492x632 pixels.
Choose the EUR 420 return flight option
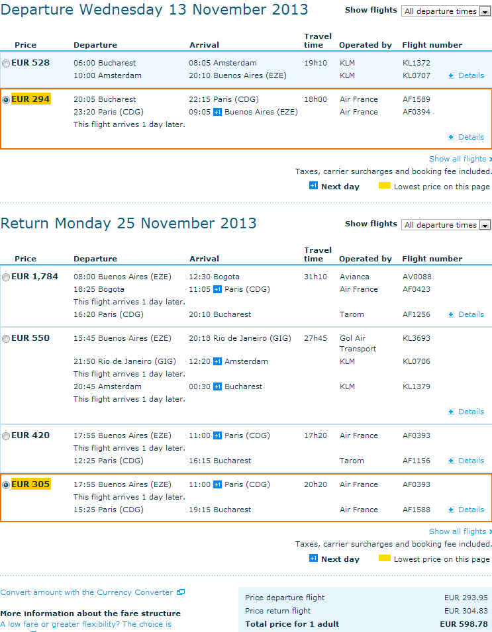[6, 436]
